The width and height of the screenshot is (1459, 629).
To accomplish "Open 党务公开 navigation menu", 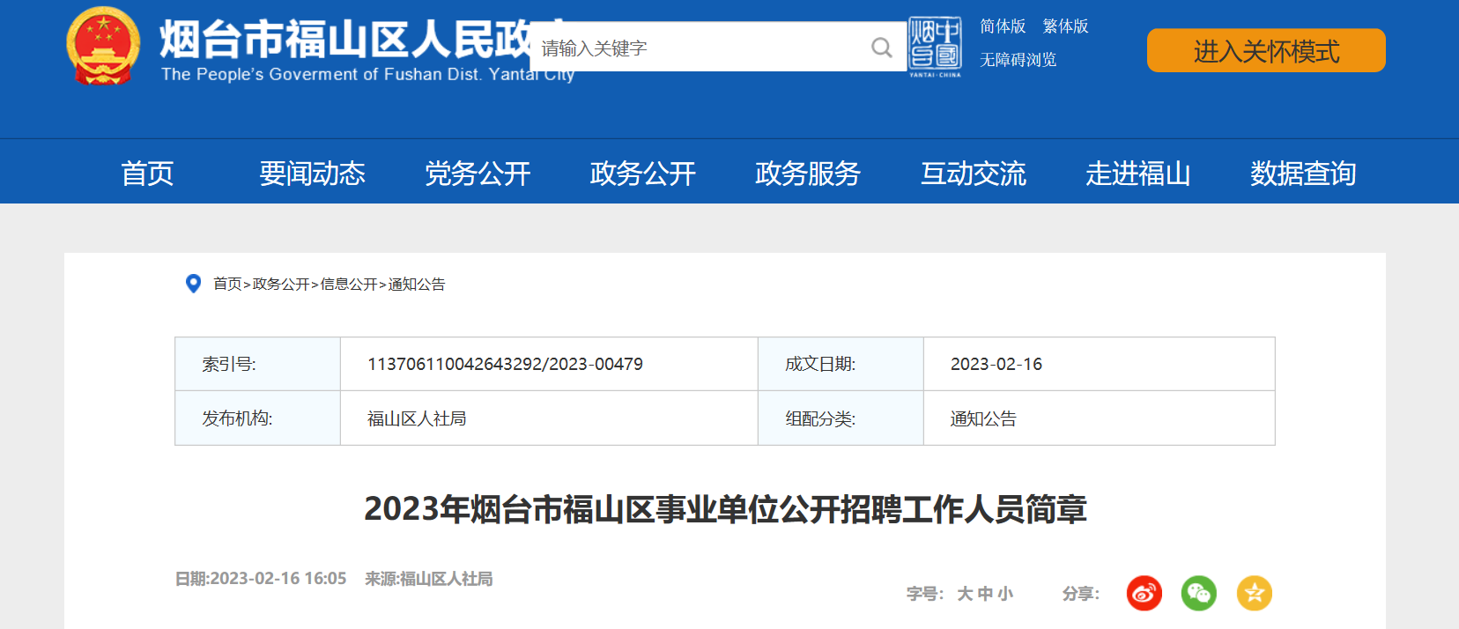I will coord(478,173).
